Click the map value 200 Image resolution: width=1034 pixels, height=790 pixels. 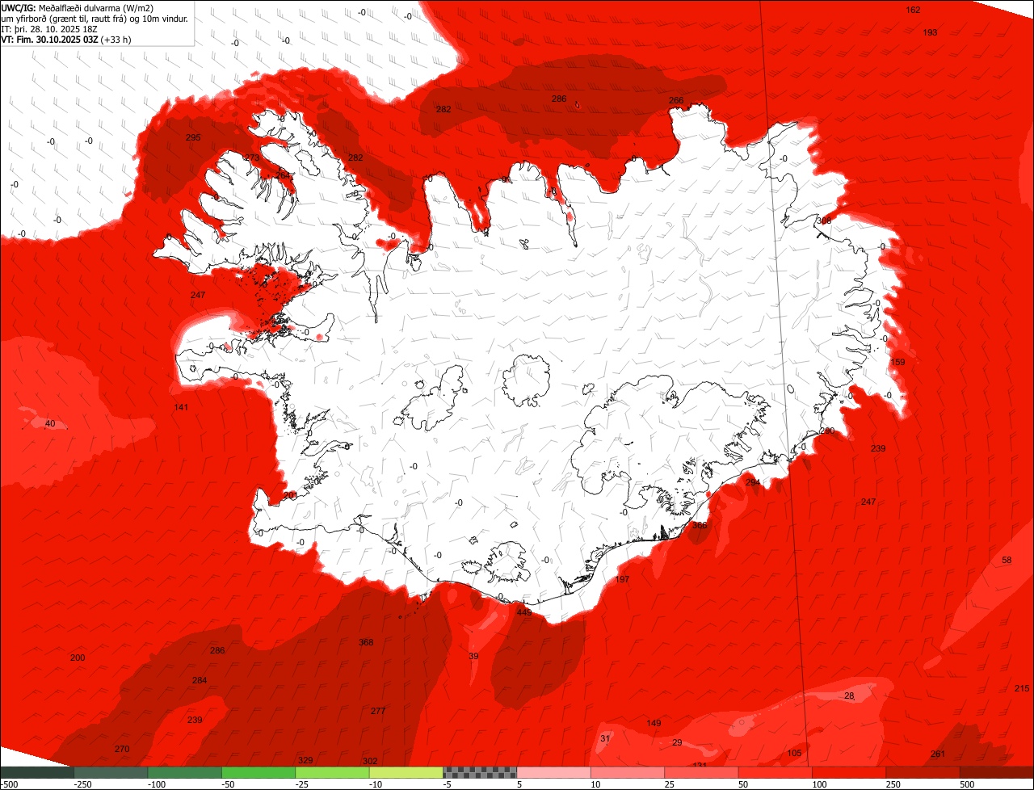78,658
